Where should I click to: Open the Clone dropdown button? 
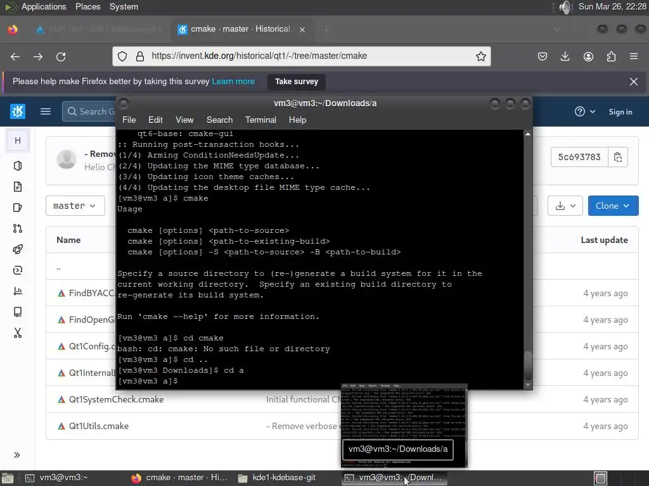[x=613, y=206]
